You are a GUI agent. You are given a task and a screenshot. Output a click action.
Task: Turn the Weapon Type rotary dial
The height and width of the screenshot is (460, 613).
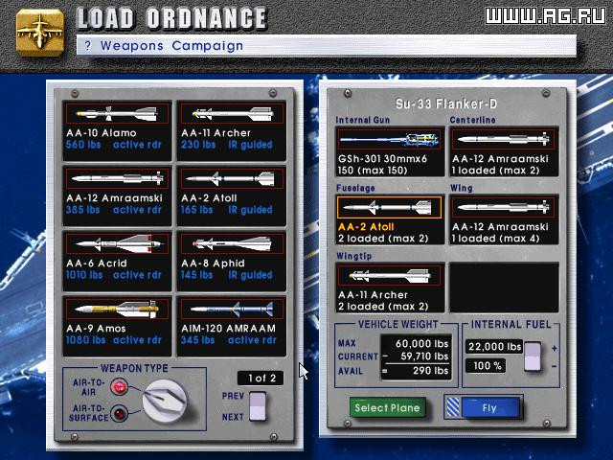point(164,402)
